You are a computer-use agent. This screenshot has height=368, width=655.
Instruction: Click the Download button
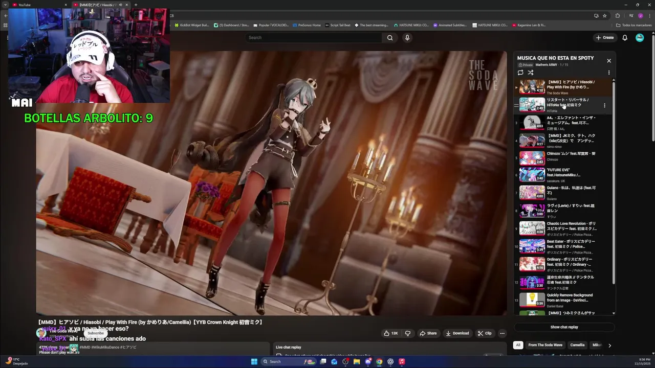point(457,333)
